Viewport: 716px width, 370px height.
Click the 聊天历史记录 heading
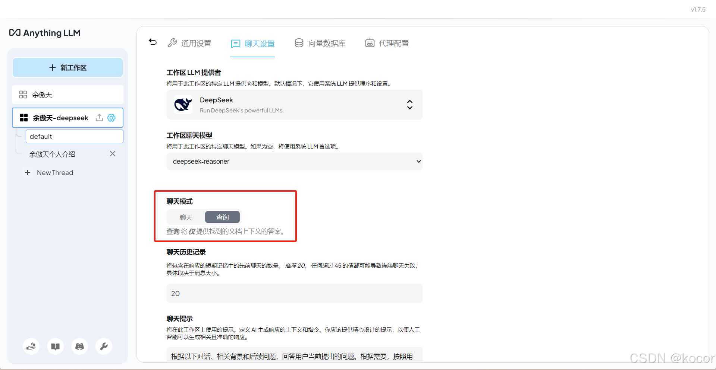pyautogui.click(x=186, y=252)
